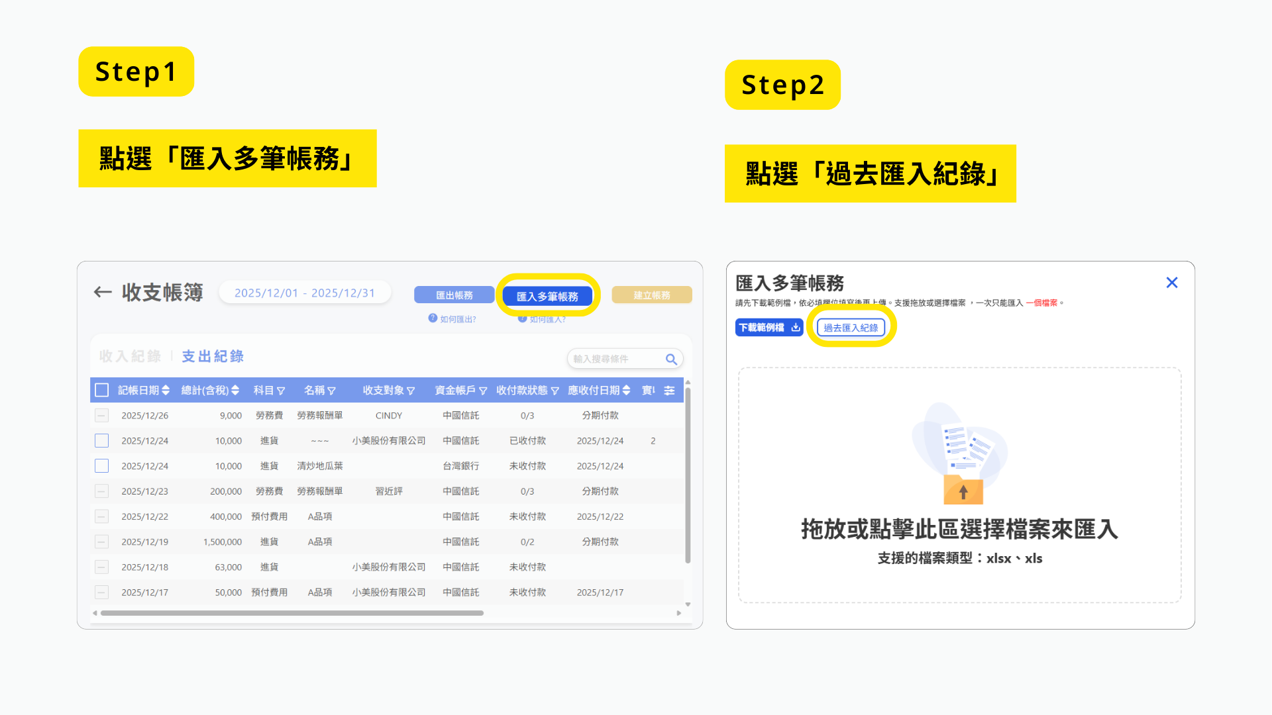Screen dimensions: 1272x715
Task: Click the 過去匯入紀錄 button
Action: (851, 328)
